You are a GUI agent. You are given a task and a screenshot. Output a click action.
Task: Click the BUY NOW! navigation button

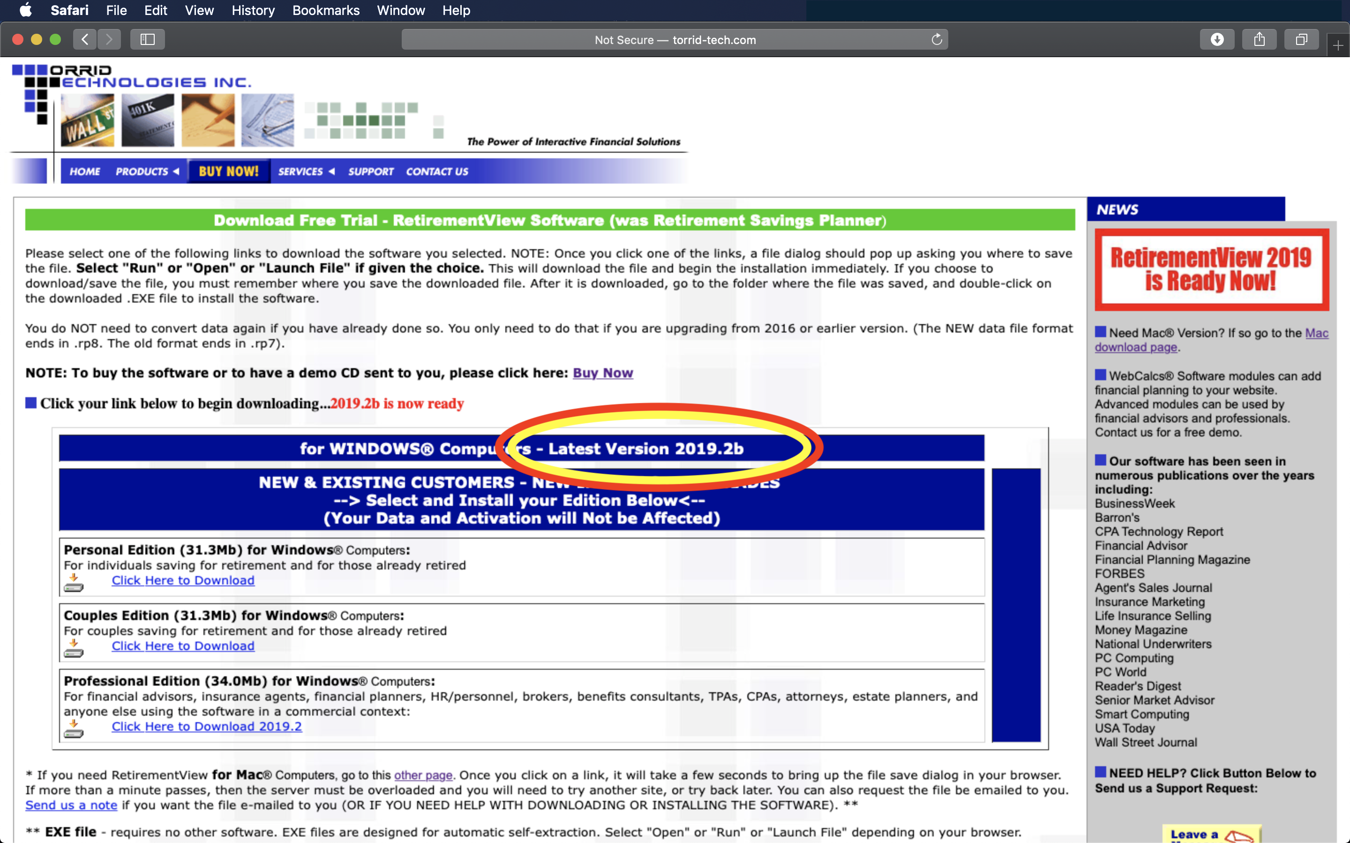(229, 171)
